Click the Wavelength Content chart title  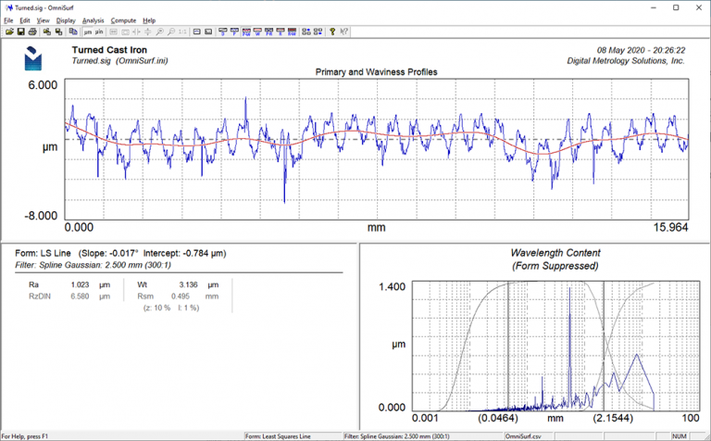(555, 253)
